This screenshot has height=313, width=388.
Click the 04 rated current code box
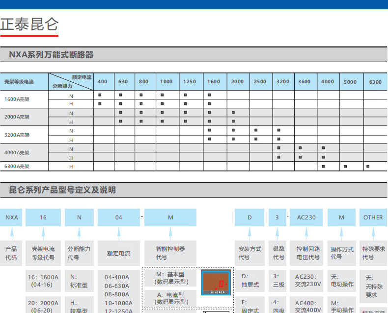point(118,217)
